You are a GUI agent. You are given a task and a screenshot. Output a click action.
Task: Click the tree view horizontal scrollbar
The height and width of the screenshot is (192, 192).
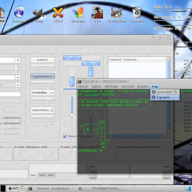click(x=137, y=136)
